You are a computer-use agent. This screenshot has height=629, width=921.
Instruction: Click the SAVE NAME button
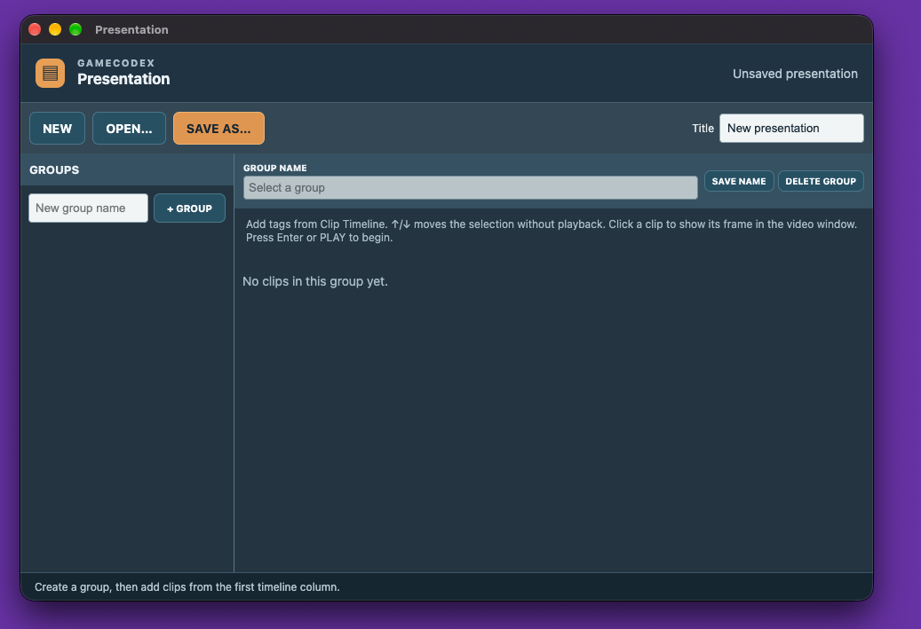point(739,181)
